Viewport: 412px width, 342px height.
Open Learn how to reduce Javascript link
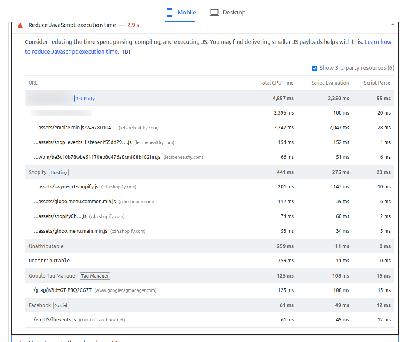coord(378,42)
